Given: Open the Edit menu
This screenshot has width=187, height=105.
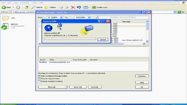Looking at the screenshot, I should [x=9, y=3].
